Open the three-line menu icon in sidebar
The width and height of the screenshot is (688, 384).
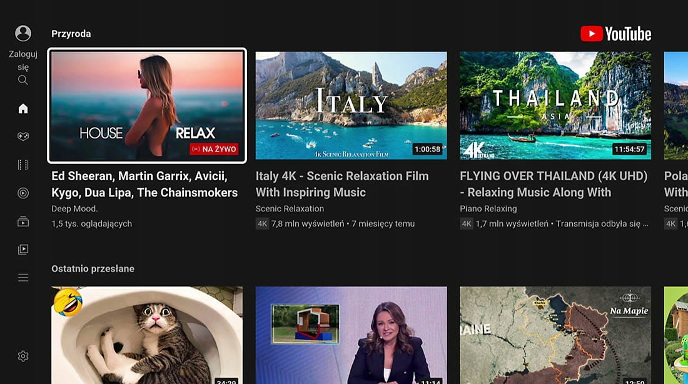[x=23, y=277]
